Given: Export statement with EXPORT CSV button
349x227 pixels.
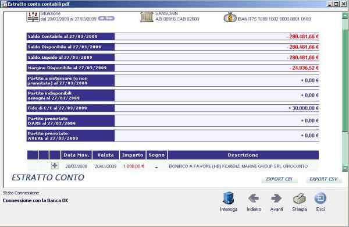Looking at the screenshot, I should pos(323,179).
